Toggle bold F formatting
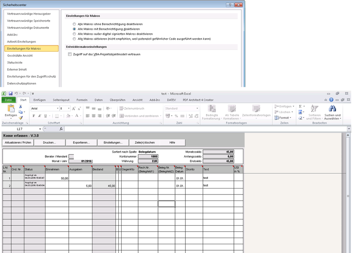Viewport: 354px width, 253px height. 34,116
